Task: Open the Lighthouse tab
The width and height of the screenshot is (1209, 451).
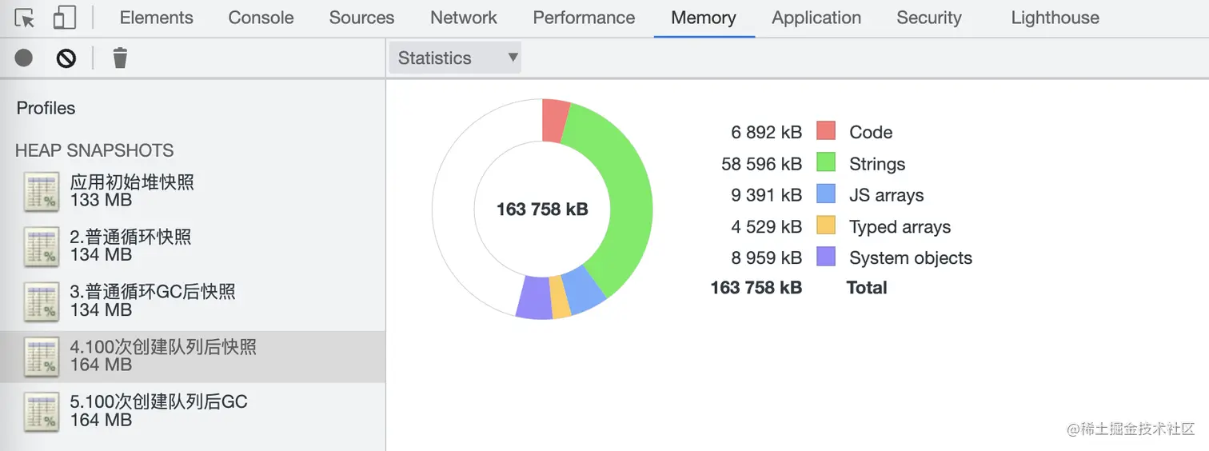Action: click(1055, 18)
